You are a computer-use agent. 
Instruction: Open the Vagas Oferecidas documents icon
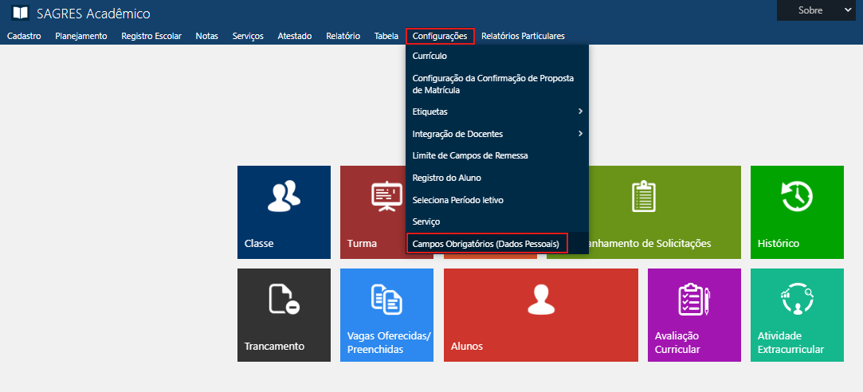click(386, 299)
